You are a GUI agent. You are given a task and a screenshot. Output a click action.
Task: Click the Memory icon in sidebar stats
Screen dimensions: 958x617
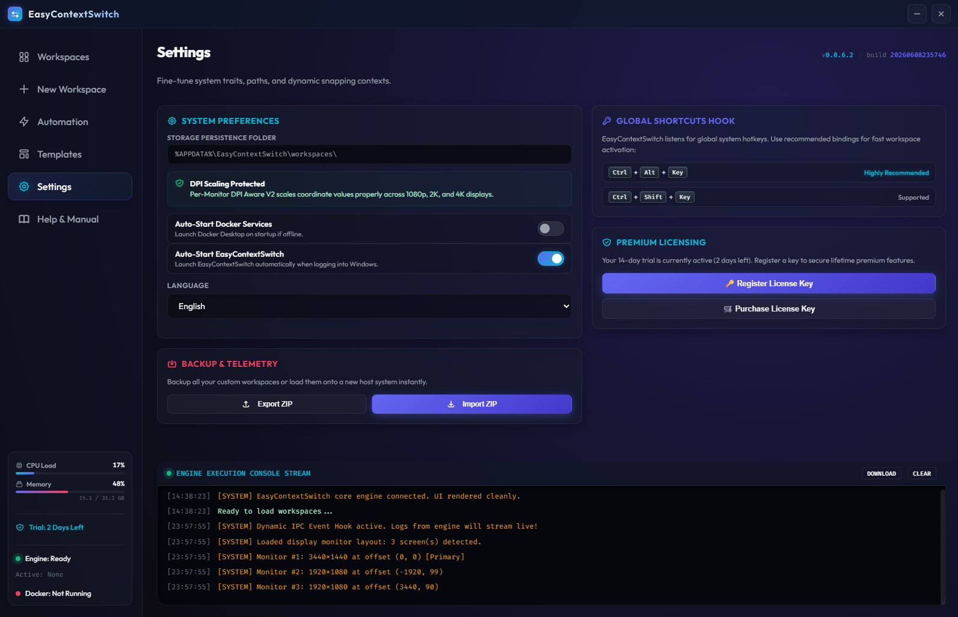pyautogui.click(x=19, y=484)
